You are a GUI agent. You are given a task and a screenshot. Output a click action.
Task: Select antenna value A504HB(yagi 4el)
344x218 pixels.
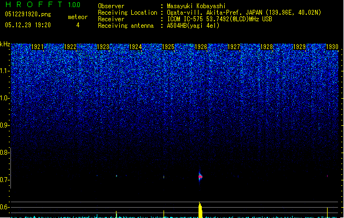pos(193,26)
